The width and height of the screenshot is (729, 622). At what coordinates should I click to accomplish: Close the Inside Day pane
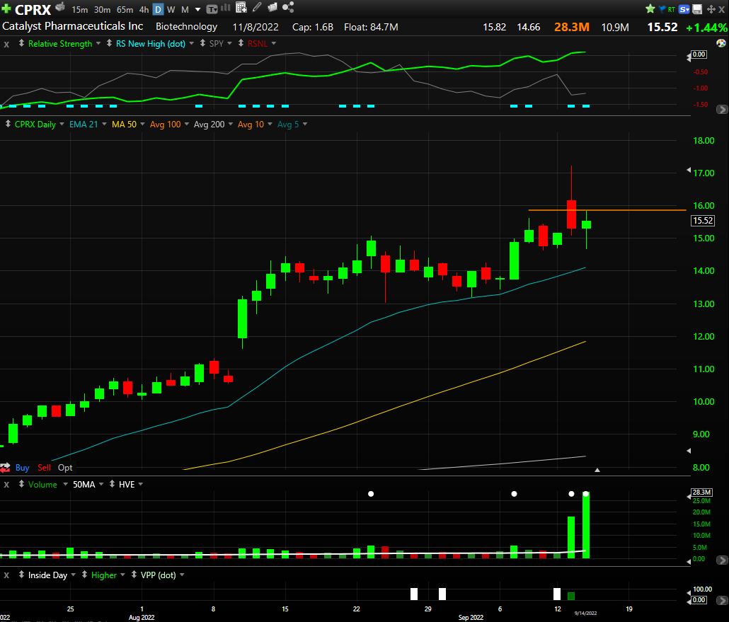(x=6, y=576)
